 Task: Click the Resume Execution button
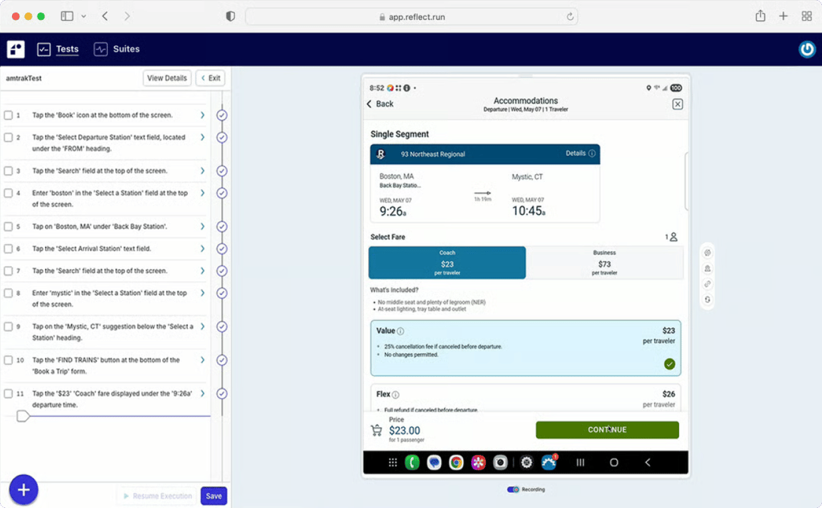point(158,496)
